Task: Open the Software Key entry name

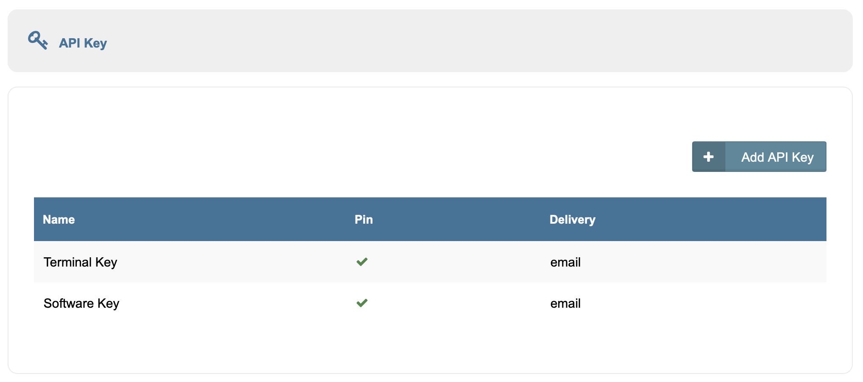Action: [x=81, y=303]
